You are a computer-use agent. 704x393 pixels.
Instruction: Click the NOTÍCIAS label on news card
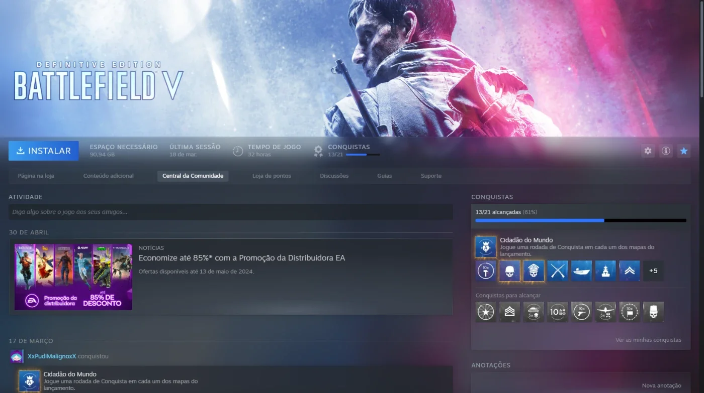[x=151, y=248]
